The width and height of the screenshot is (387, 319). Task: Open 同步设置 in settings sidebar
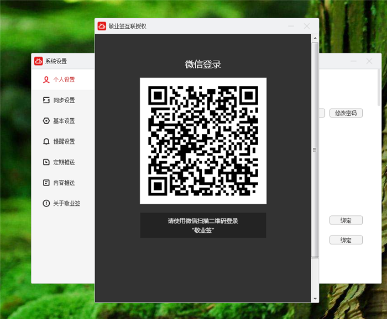point(63,100)
